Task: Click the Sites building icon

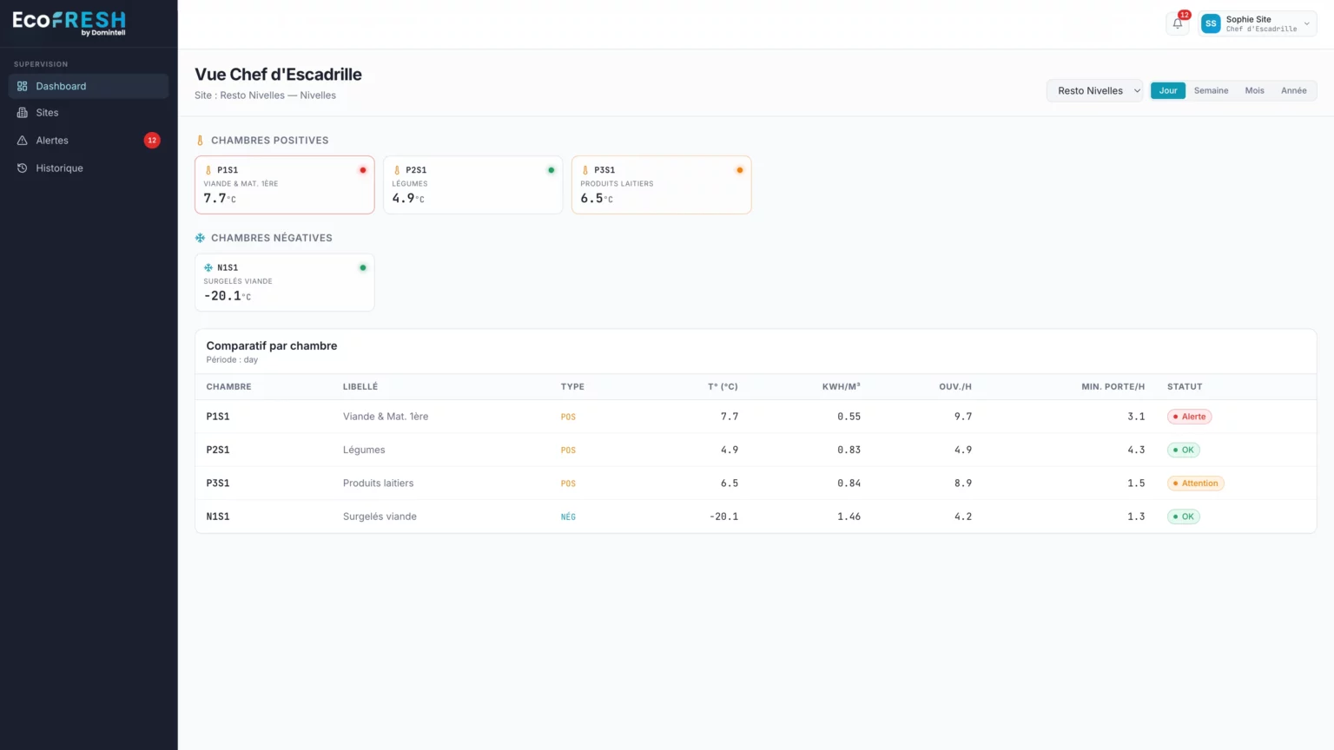Action: click(23, 113)
